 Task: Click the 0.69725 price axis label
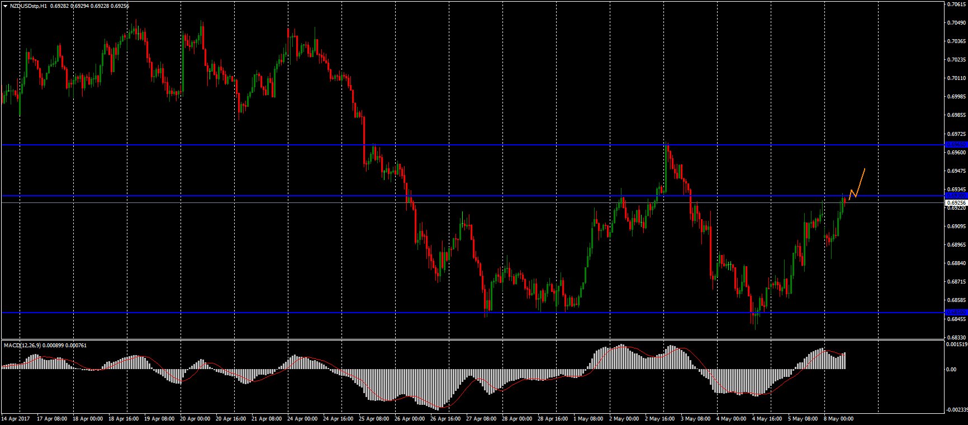point(956,134)
